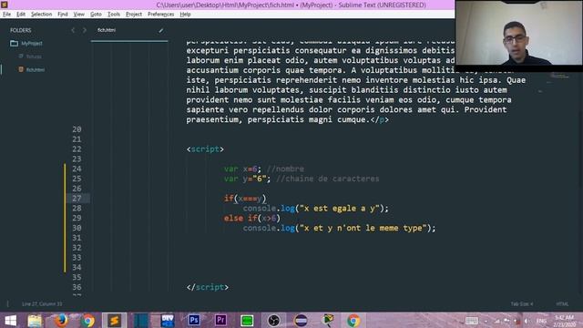This screenshot has height=328, width=583.
Task: Open the taskbar clock and date
Action: point(565,321)
